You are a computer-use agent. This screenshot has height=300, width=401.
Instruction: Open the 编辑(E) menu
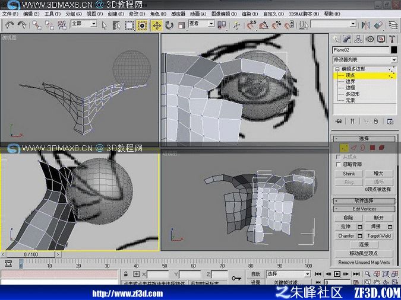coord(31,14)
